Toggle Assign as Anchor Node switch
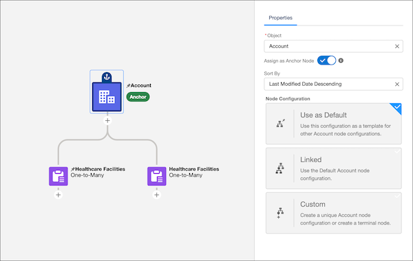413x261 pixels. 326,60
